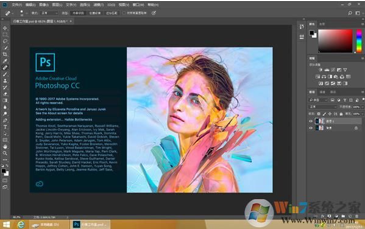Select the Blur tool
The width and height of the screenshot is (365, 229).
pyautogui.click(x=5, y=107)
